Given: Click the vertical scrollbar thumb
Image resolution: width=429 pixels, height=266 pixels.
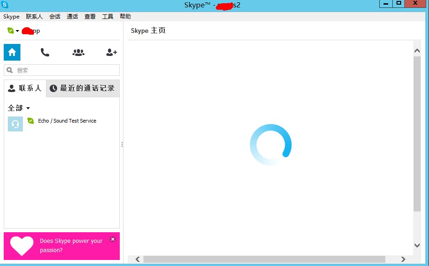Looking at the screenshot, I should click(417, 134).
